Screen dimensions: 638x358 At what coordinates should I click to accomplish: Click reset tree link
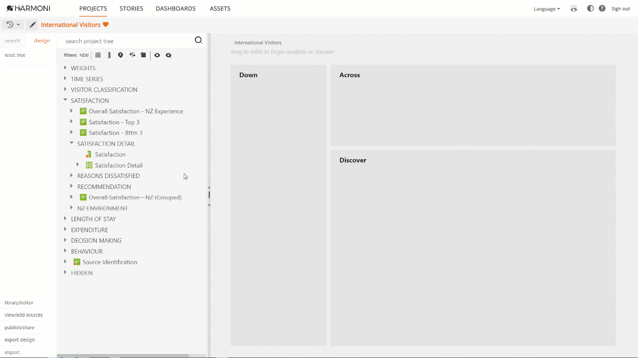(15, 55)
